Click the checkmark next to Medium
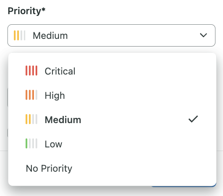The width and height of the screenshot is (223, 196). coord(193,119)
